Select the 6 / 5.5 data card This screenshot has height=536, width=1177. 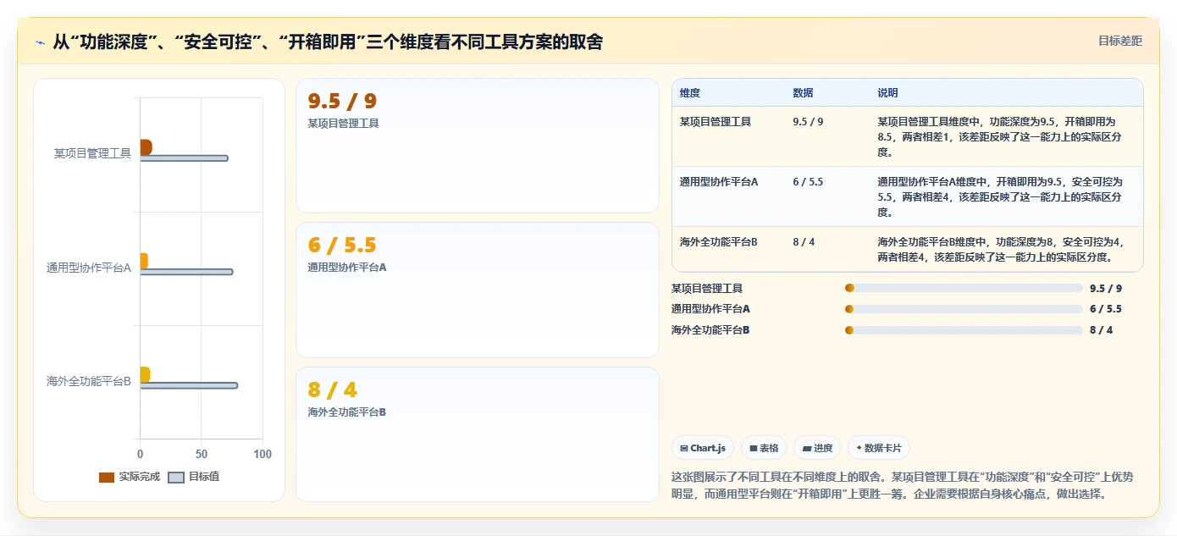[478, 290]
